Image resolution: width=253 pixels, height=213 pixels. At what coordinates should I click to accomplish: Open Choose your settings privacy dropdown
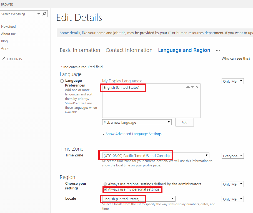click(232, 184)
